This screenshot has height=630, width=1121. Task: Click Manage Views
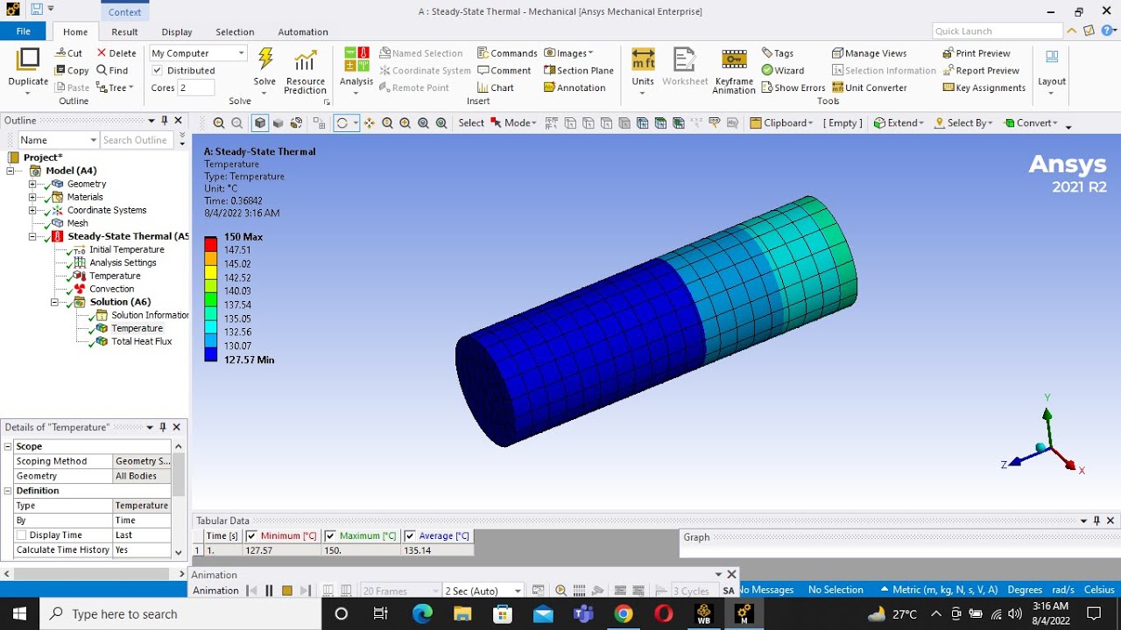coord(869,53)
